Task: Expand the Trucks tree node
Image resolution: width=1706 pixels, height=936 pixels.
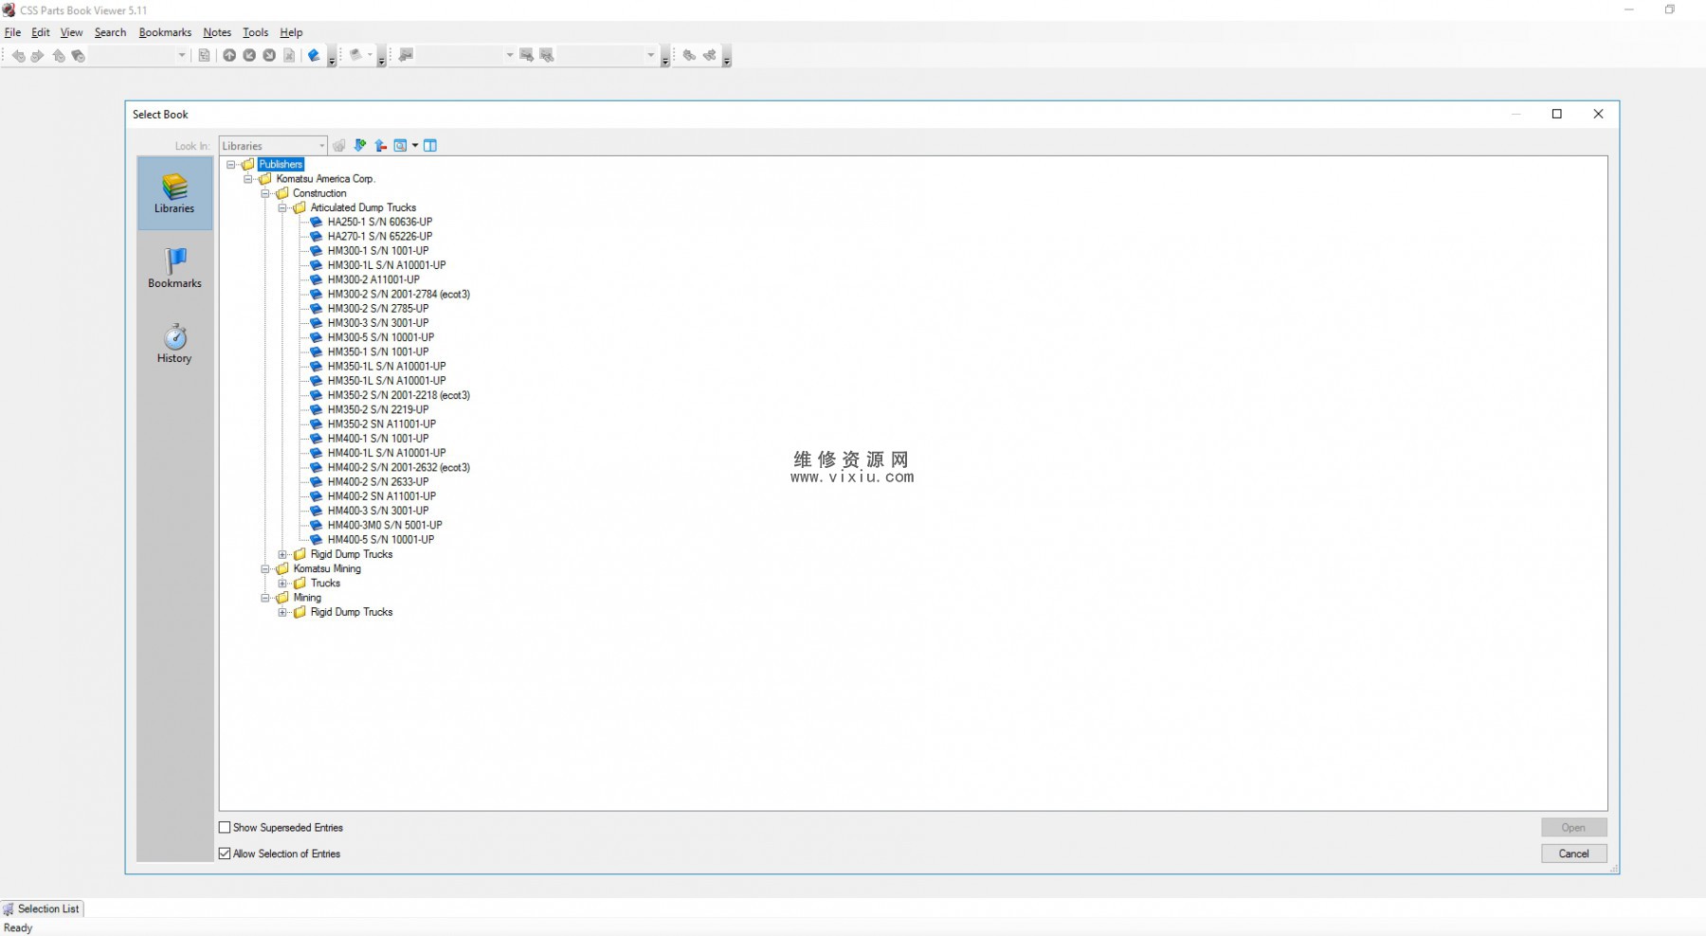Action: point(282,584)
